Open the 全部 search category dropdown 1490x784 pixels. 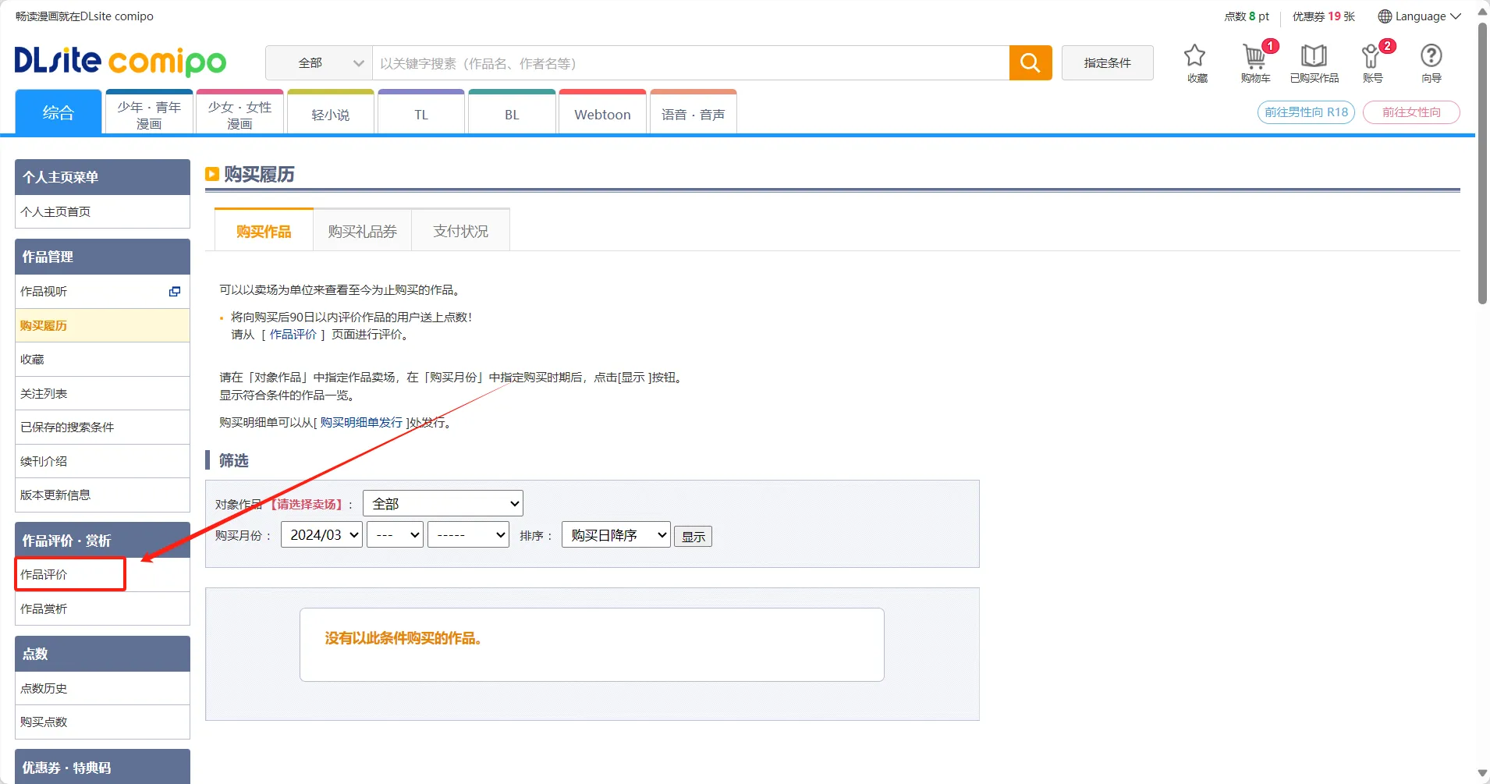click(319, 63)
